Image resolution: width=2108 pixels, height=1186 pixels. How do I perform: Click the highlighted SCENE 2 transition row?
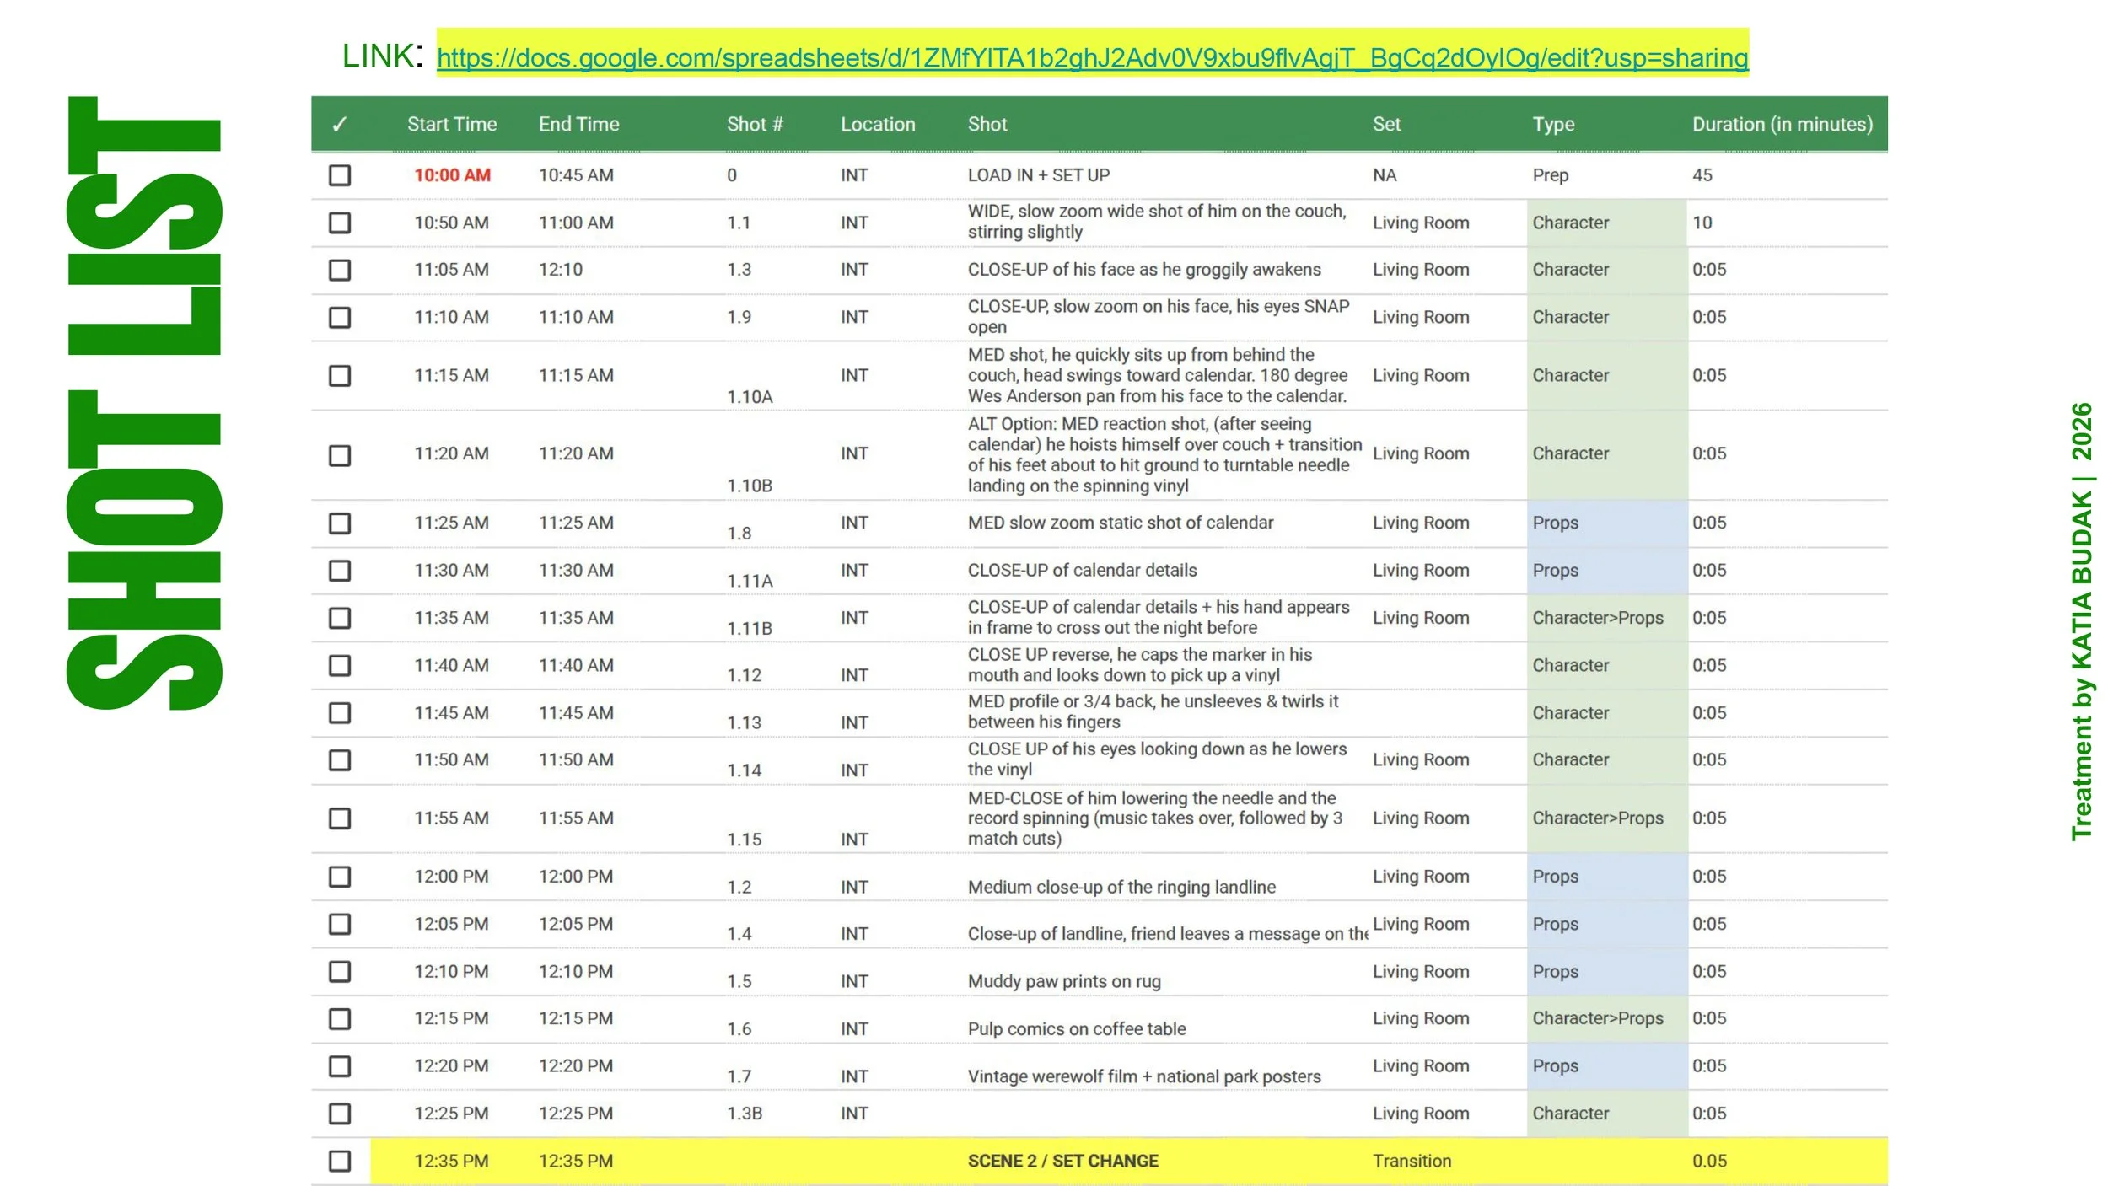coord(1062,1161)
